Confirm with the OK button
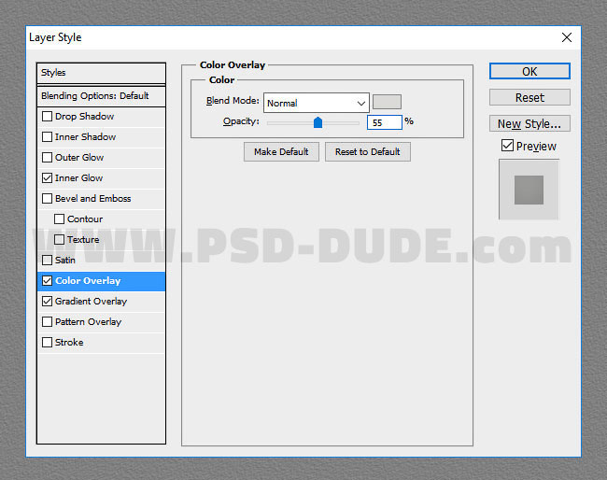Viewport: 607px width, 480px height. tap(529, 72)
